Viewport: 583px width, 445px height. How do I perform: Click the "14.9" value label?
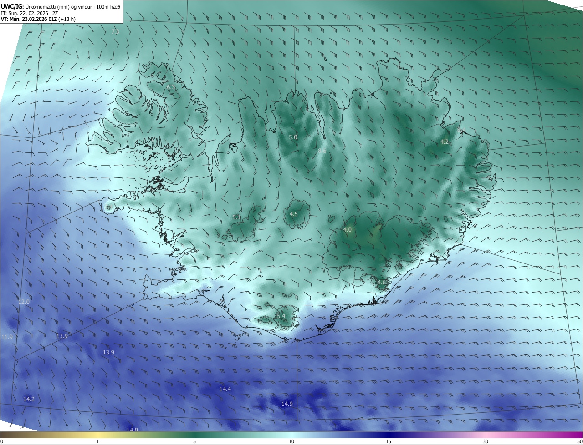(287, 404)
